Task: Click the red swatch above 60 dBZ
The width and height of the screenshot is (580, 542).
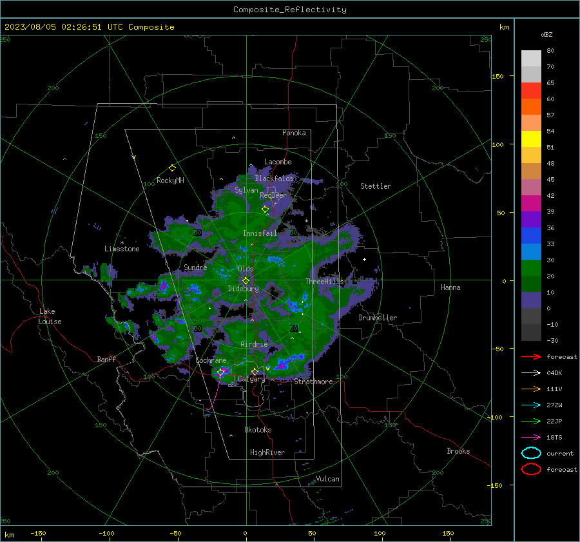Action: [531, 91]
